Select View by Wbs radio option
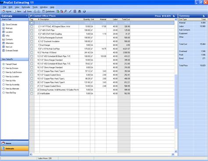The width and height of the screenshot is (208, 161). point(4,80)
